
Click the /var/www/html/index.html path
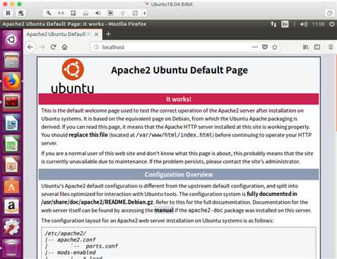pos(174,135)
